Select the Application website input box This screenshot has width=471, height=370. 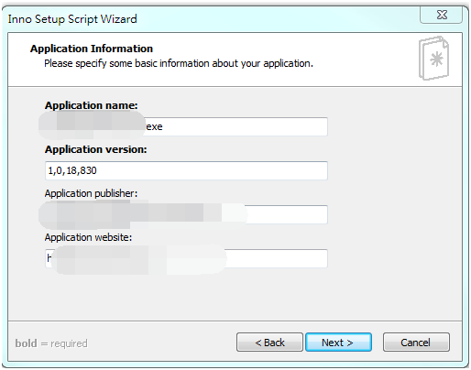186,258
